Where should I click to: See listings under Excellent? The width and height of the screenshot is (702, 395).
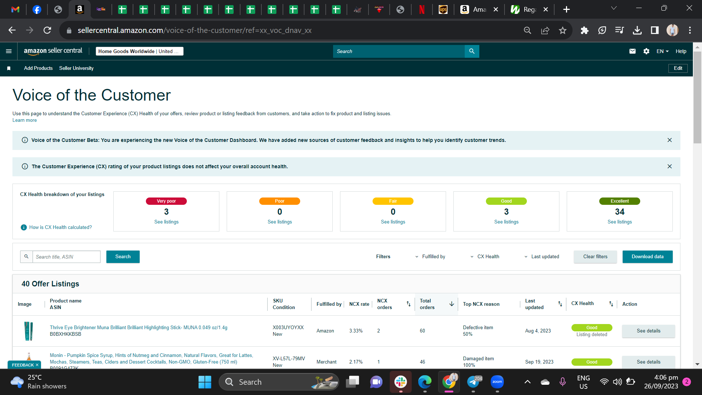click(620, 222)
